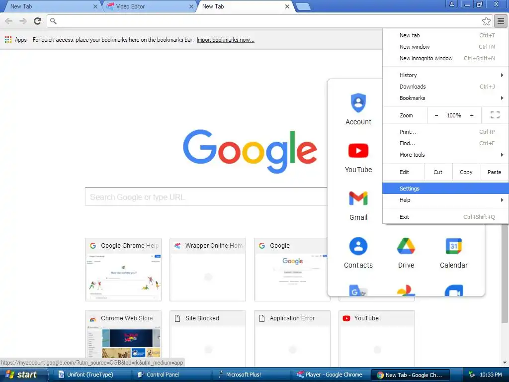The image size is (509, 382).
Task: Close the Video Editor tab
Action: click(191, 6)
